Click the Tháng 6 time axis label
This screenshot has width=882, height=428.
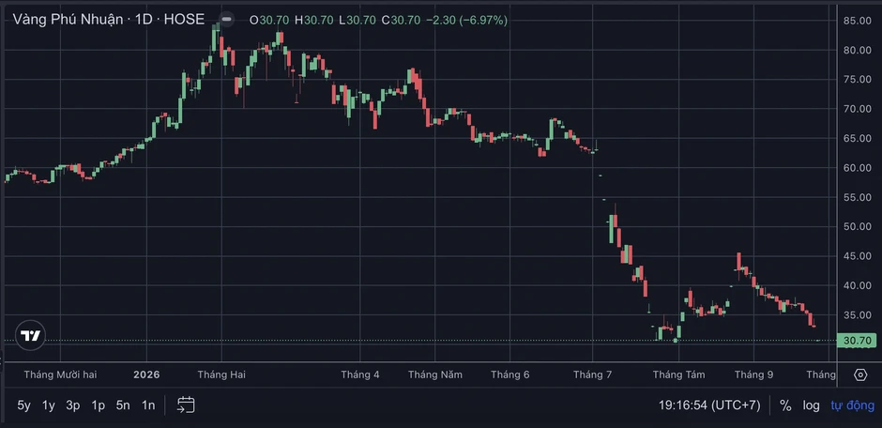click(x=510, y=374)
